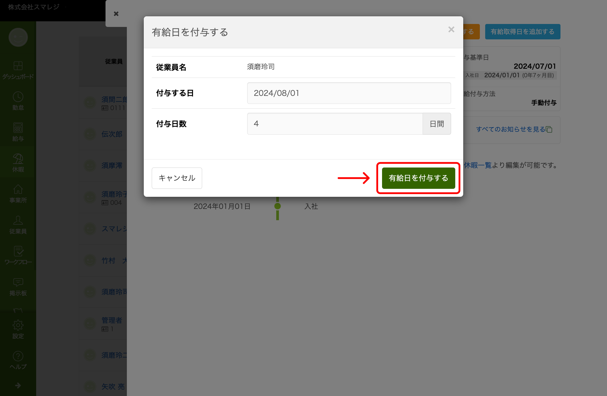607x396 pixels.
Task: Click 有給取得日を追加する blue button
Action: [x=523, y=32]
